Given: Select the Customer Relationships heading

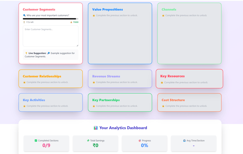Looking at the screenshot, I should [42, 76].
